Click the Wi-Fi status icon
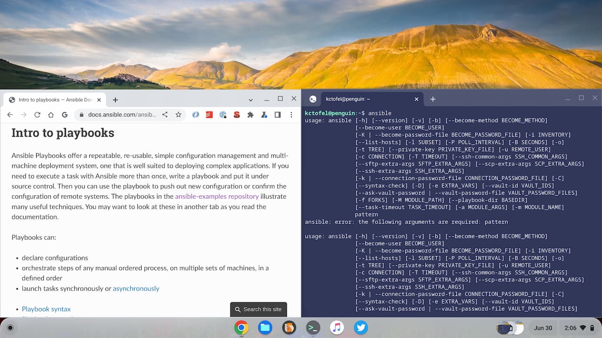 583,328
